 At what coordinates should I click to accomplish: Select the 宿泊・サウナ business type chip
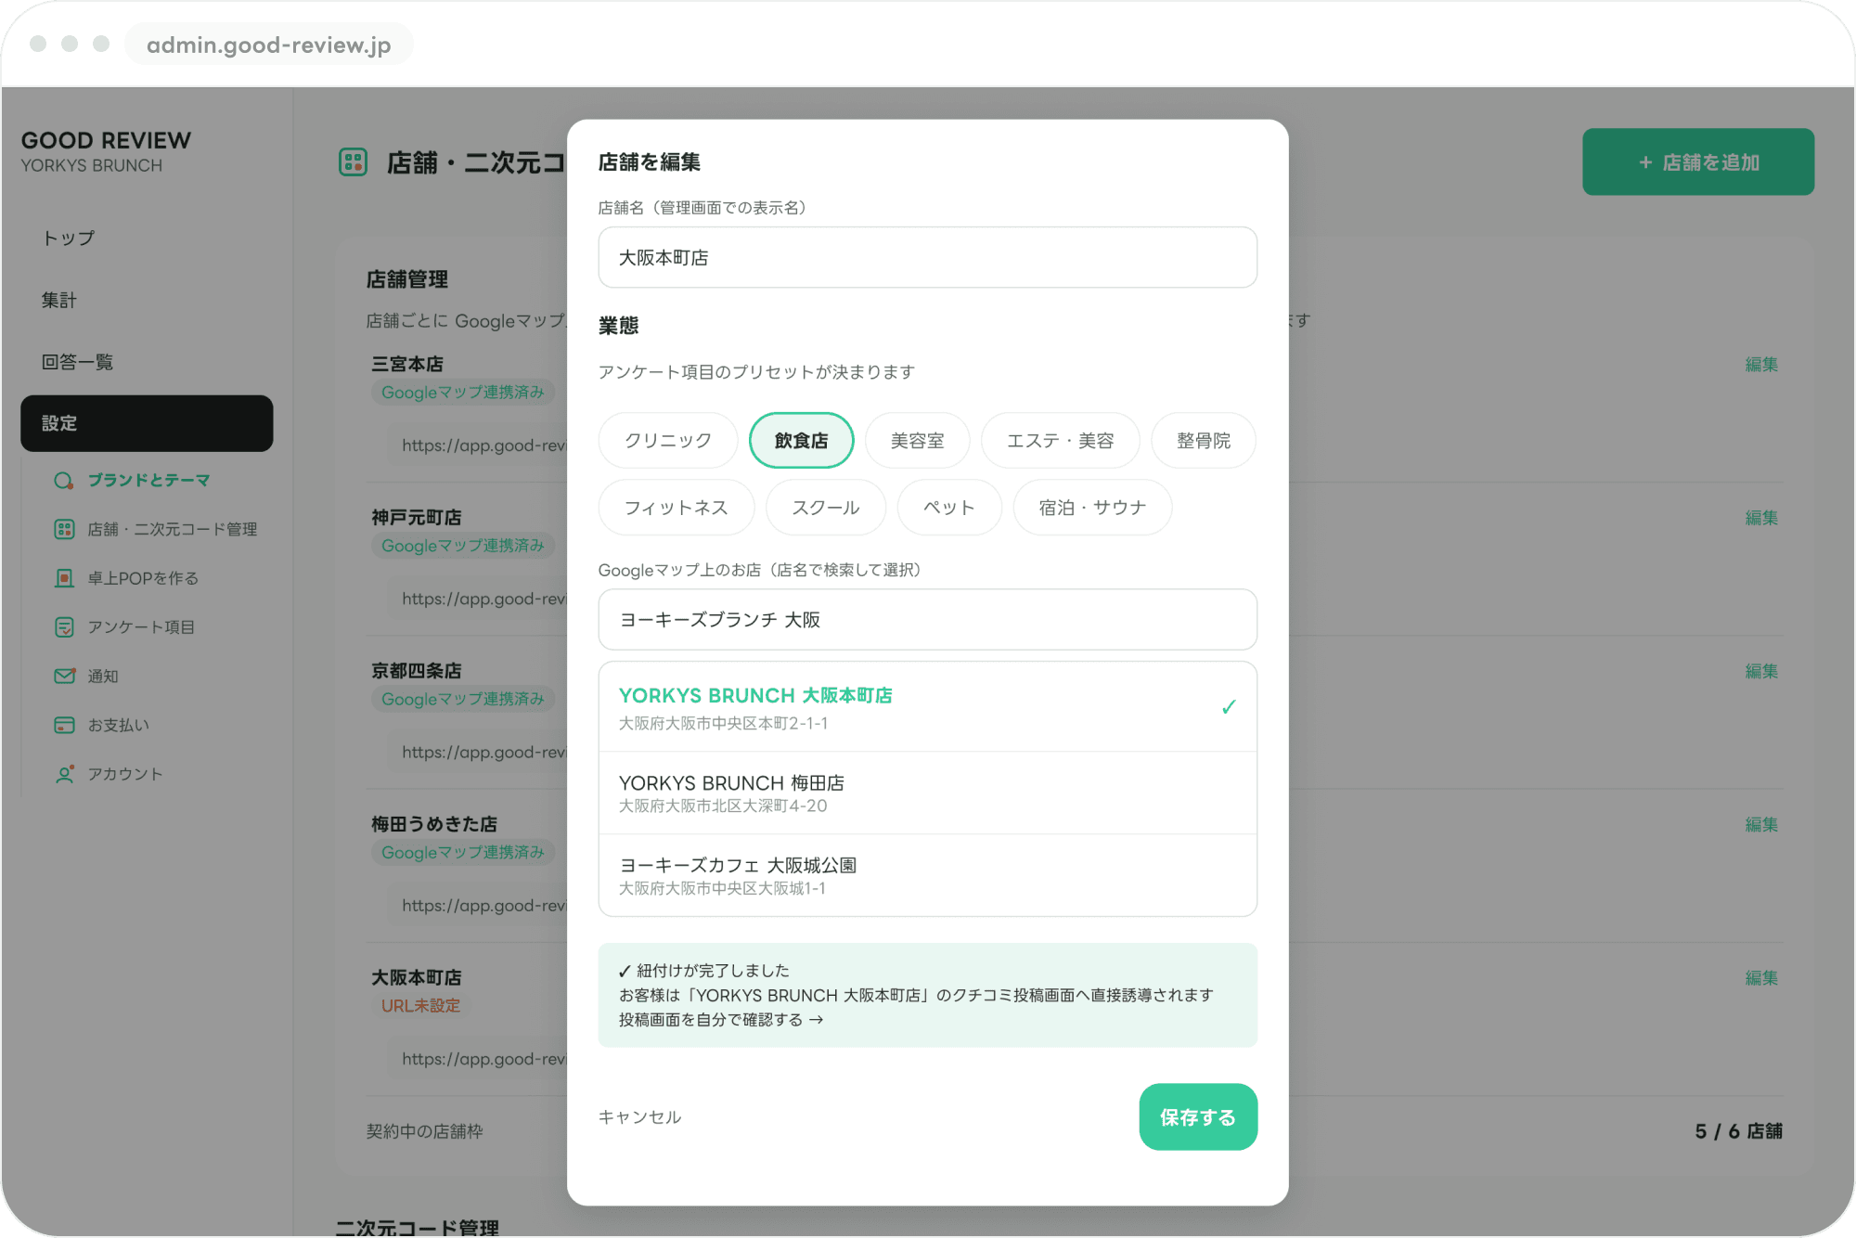[x=1092, y=508]
